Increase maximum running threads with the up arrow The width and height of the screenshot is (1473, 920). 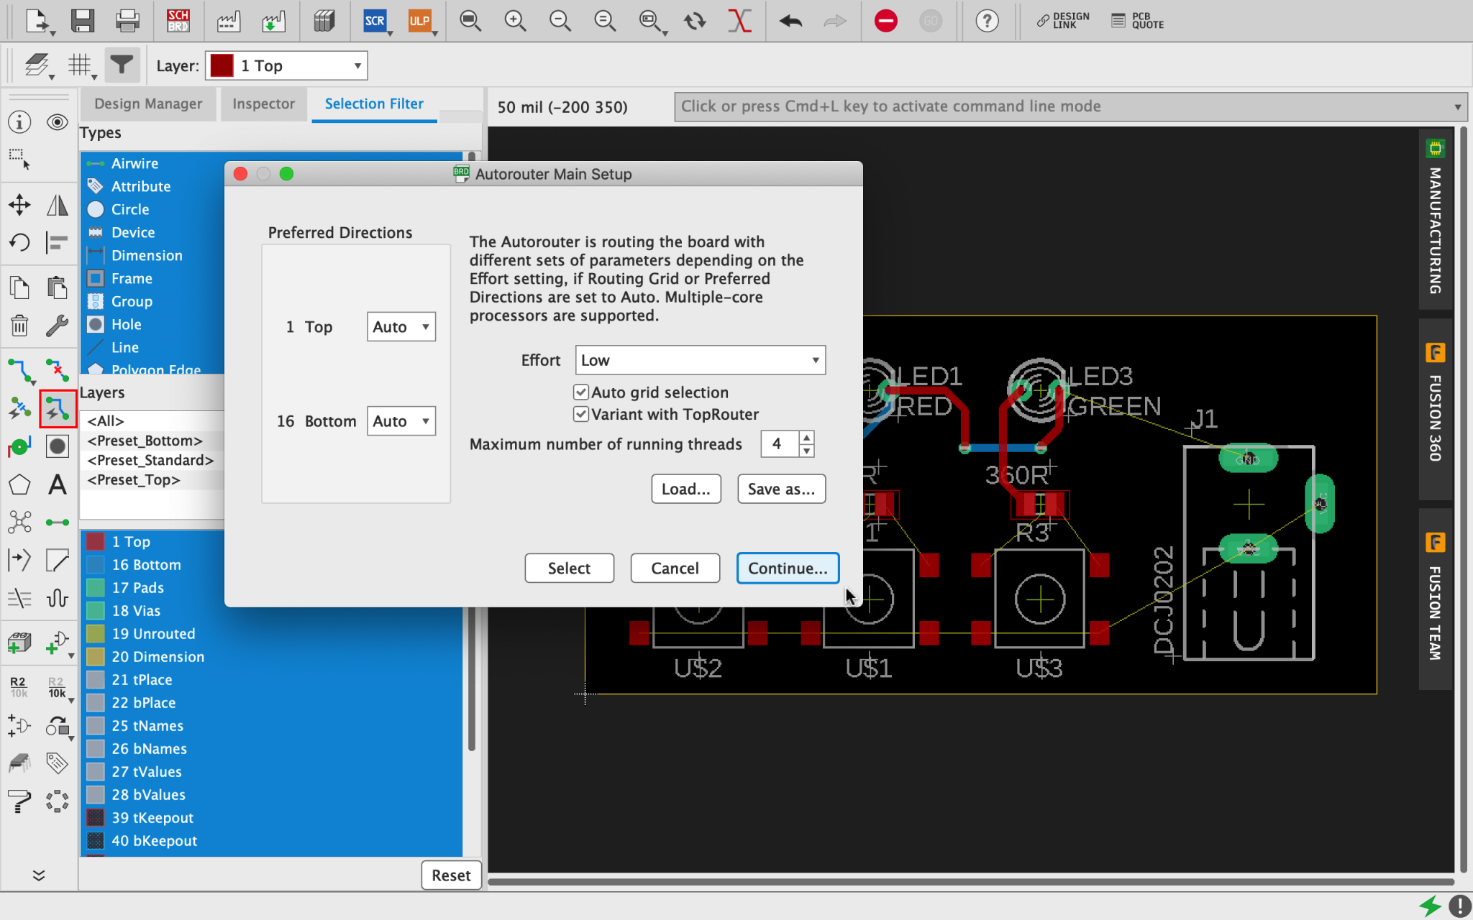pyautogui.click(x=807, y=438)
